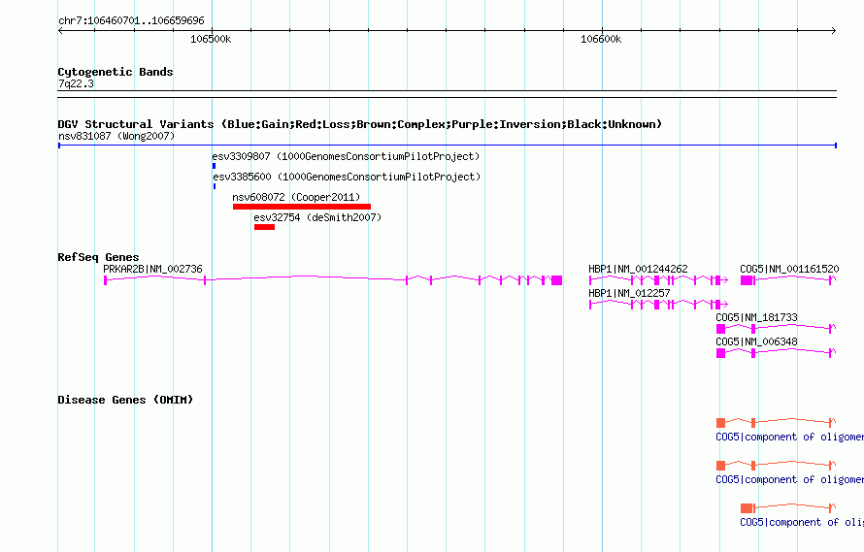Screen dimensions: 864x552
Task: Open second OMIM COG5|component label
Action: [x=789, y=480]
